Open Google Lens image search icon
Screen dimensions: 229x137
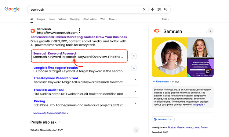point(159,9)
